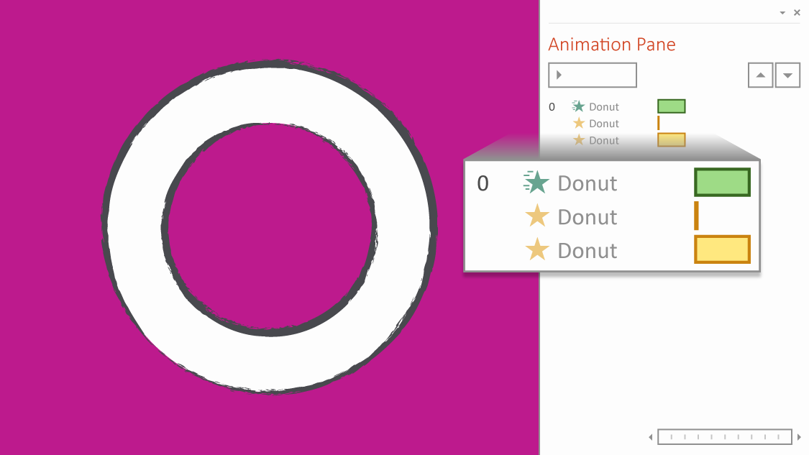This screenshot has height=455, width=809.
Task: Select the first Donut entry in the animation list
Action: [x=605, y=106]
